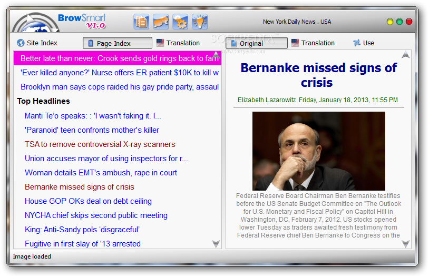Open 'Brooklyn man says cops raided' headline

click(120, 87)
